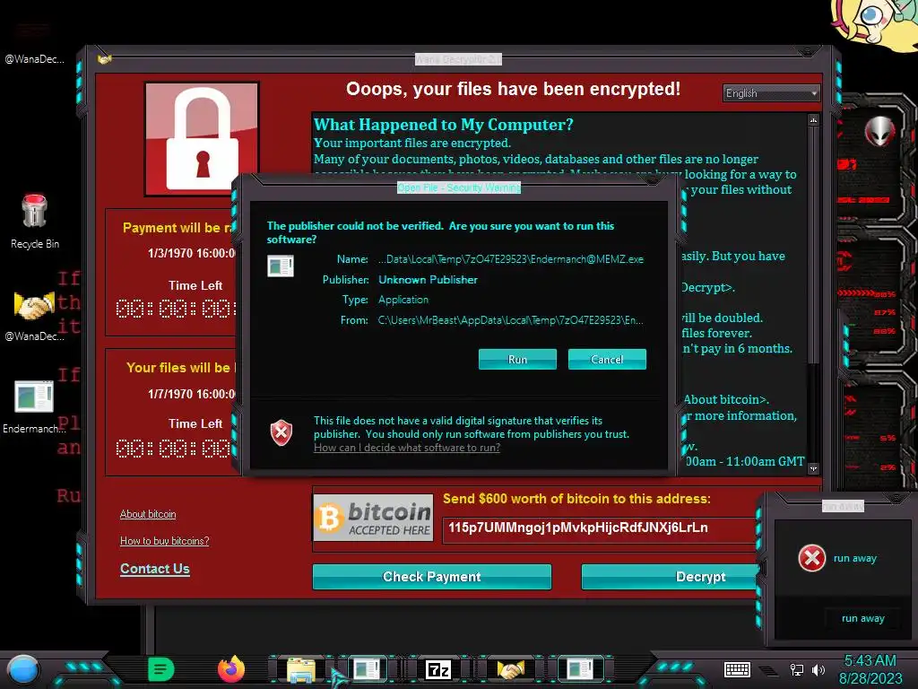Click the From path C:\Users\MrBeast text

pyautogui.click(x=510, y=320)
